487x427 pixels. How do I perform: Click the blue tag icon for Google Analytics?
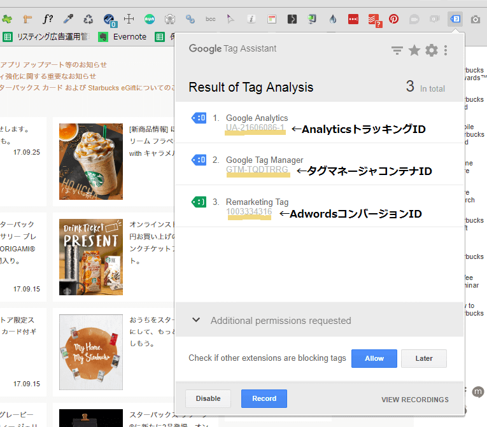(199, 118)
